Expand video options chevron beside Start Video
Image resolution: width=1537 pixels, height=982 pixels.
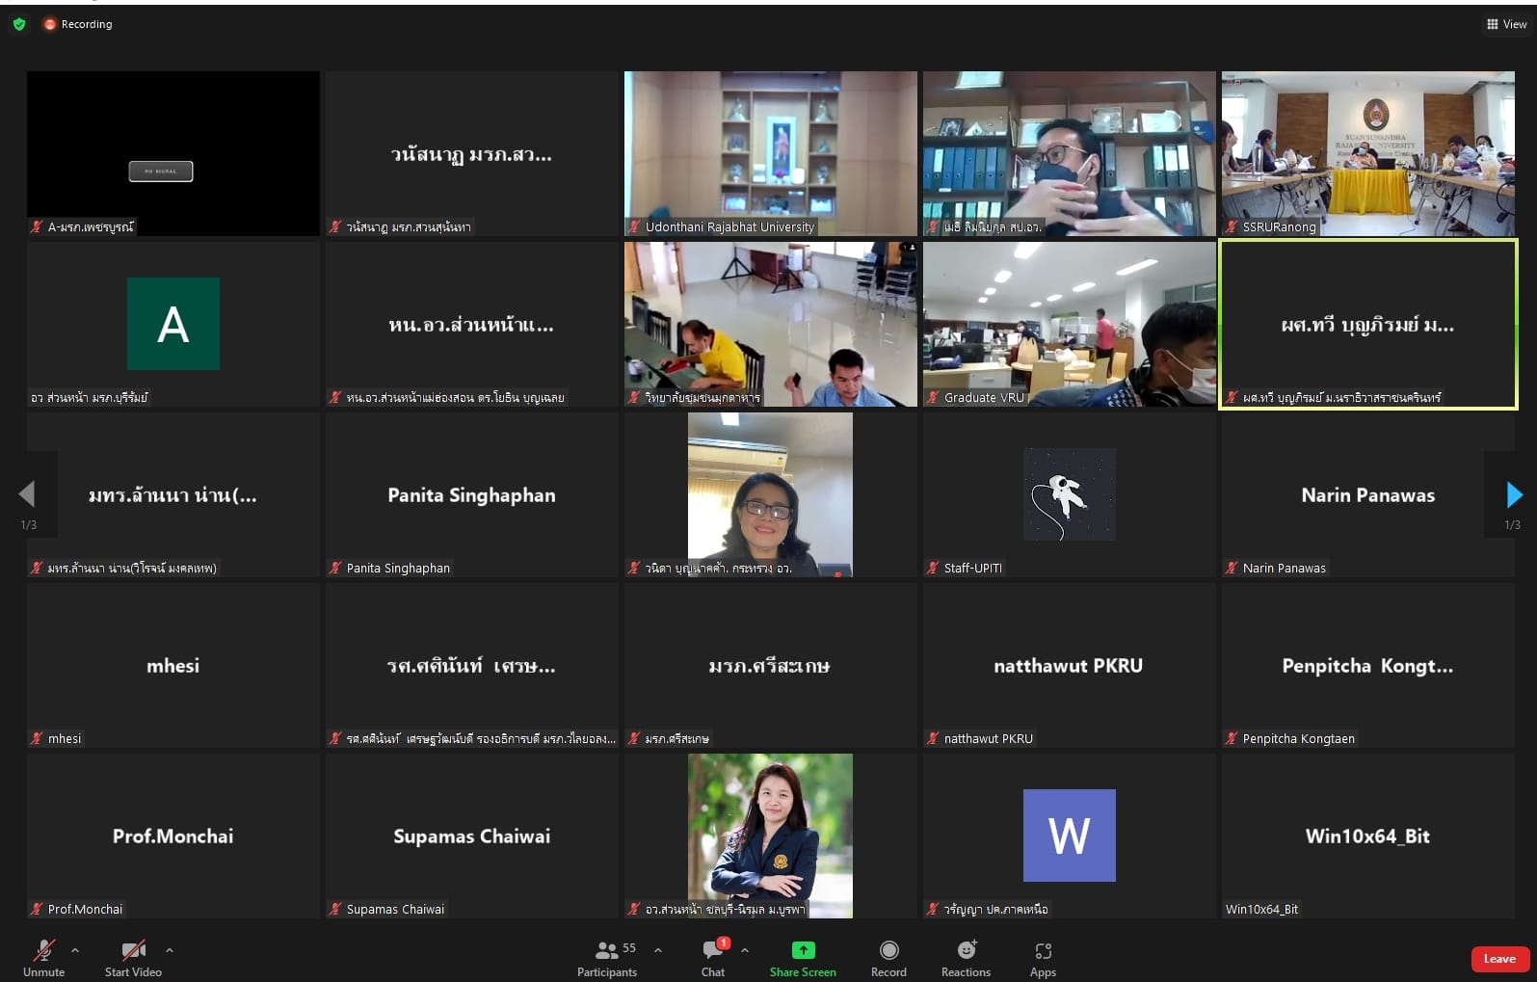170,950
